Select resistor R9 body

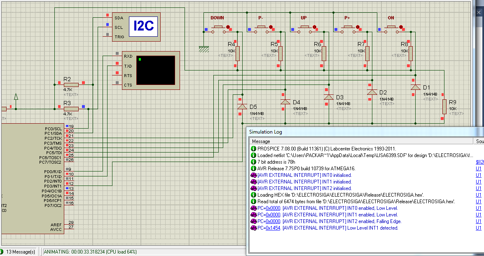pyautogui.click(x=444, y=106)
